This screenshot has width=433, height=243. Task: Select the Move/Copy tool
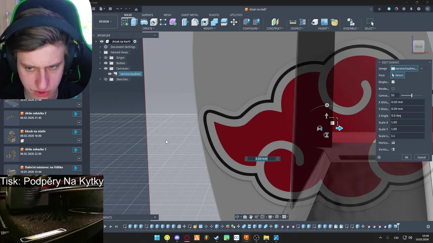pyautogui.click(x=234, y=22)
